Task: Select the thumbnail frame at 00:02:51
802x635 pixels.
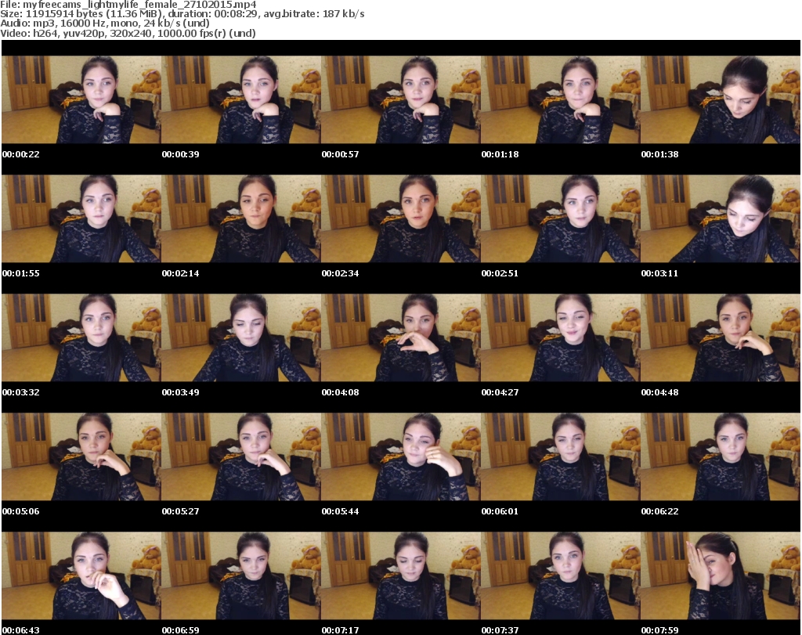Action: [561, 218]
